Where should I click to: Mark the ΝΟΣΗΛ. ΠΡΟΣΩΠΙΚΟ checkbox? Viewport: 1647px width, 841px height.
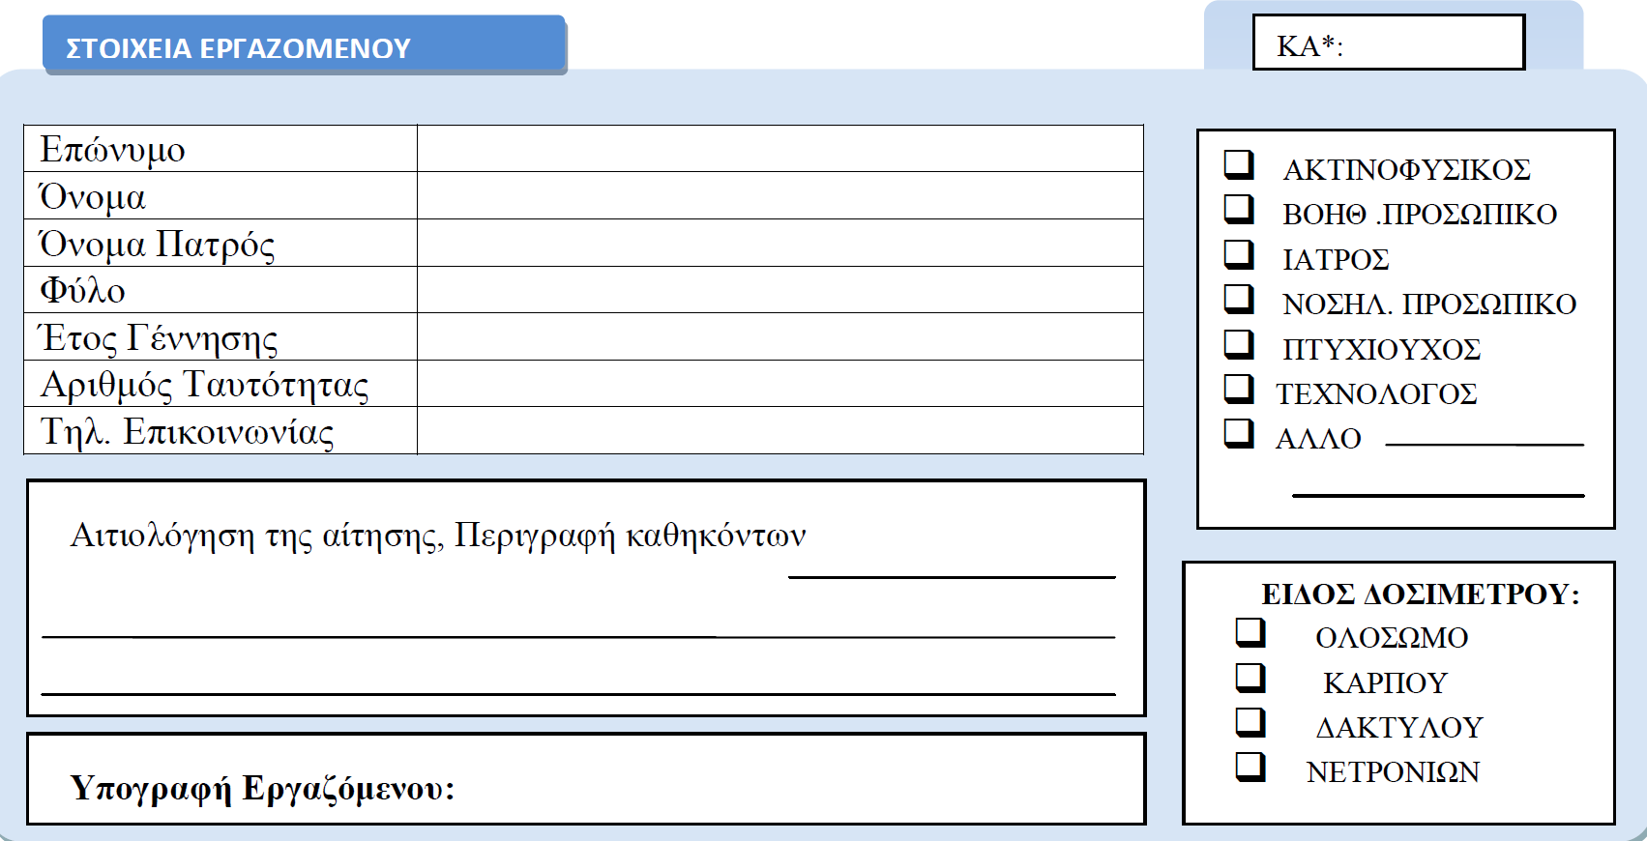click(x=1239, y=299)
